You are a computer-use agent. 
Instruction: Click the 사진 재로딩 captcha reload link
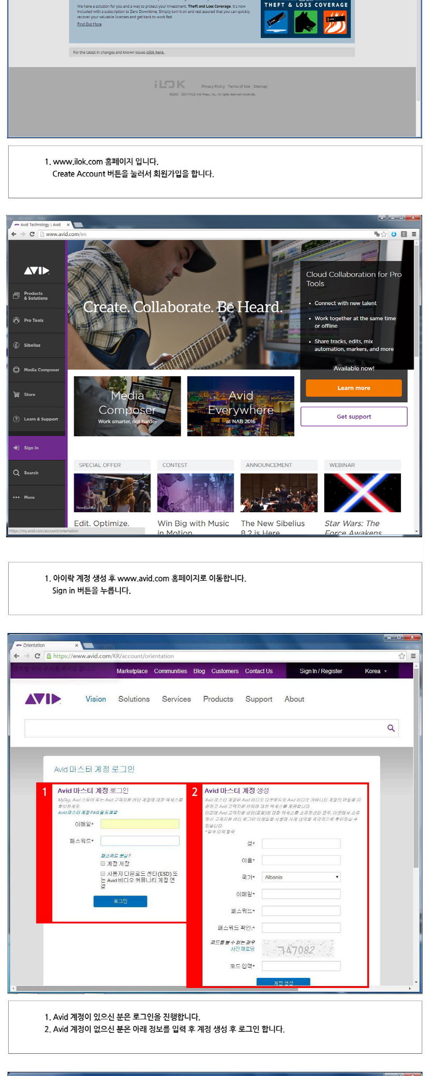tap(243, 948)
